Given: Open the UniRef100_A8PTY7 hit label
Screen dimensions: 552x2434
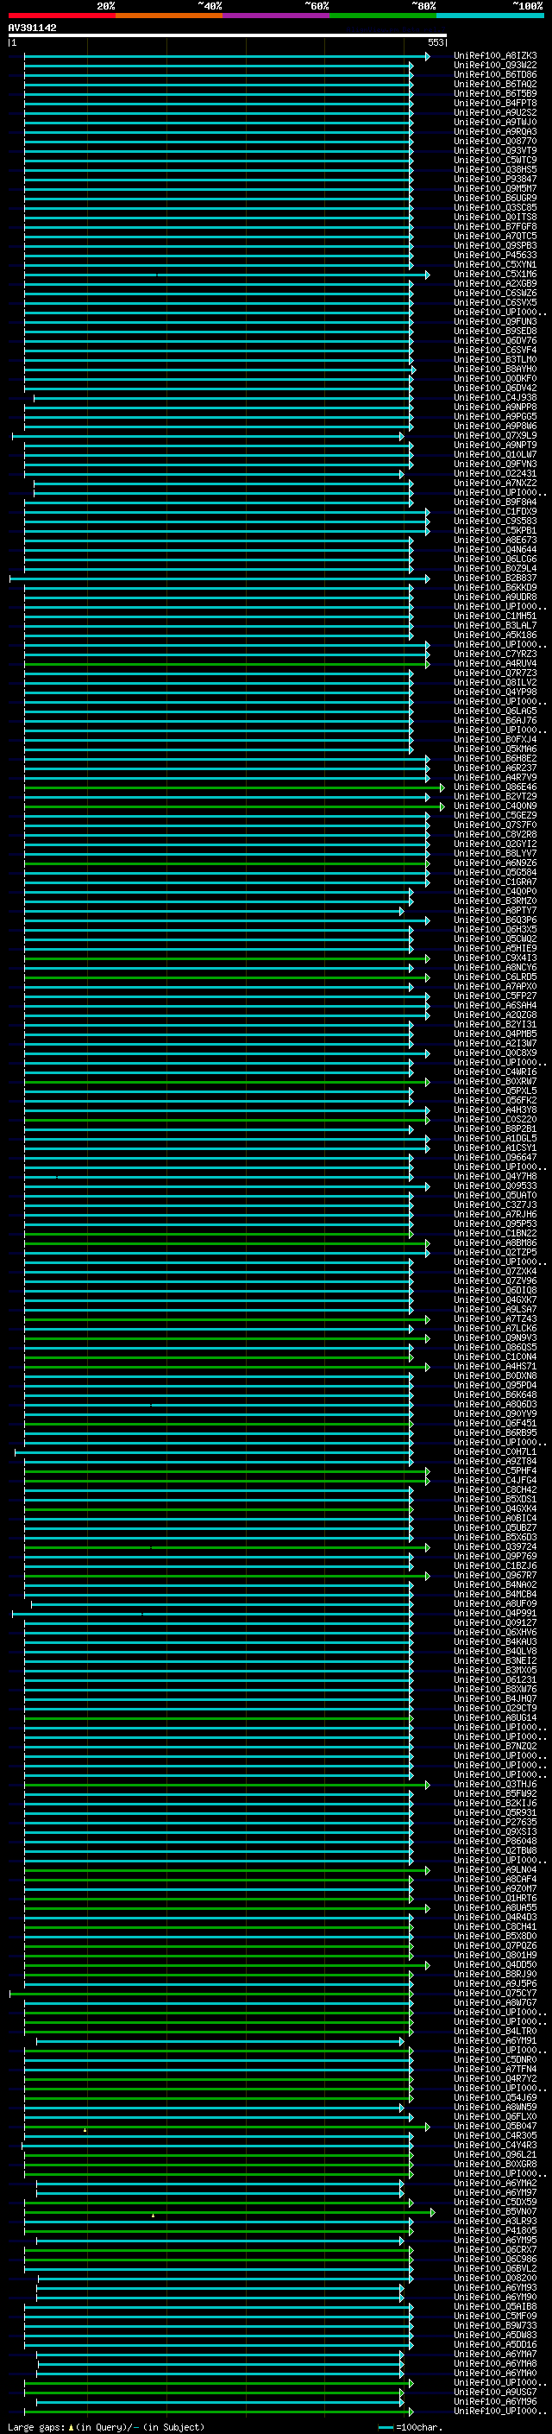Looking at the screenshot, I should pyautogui.click(x=494, y=911).
